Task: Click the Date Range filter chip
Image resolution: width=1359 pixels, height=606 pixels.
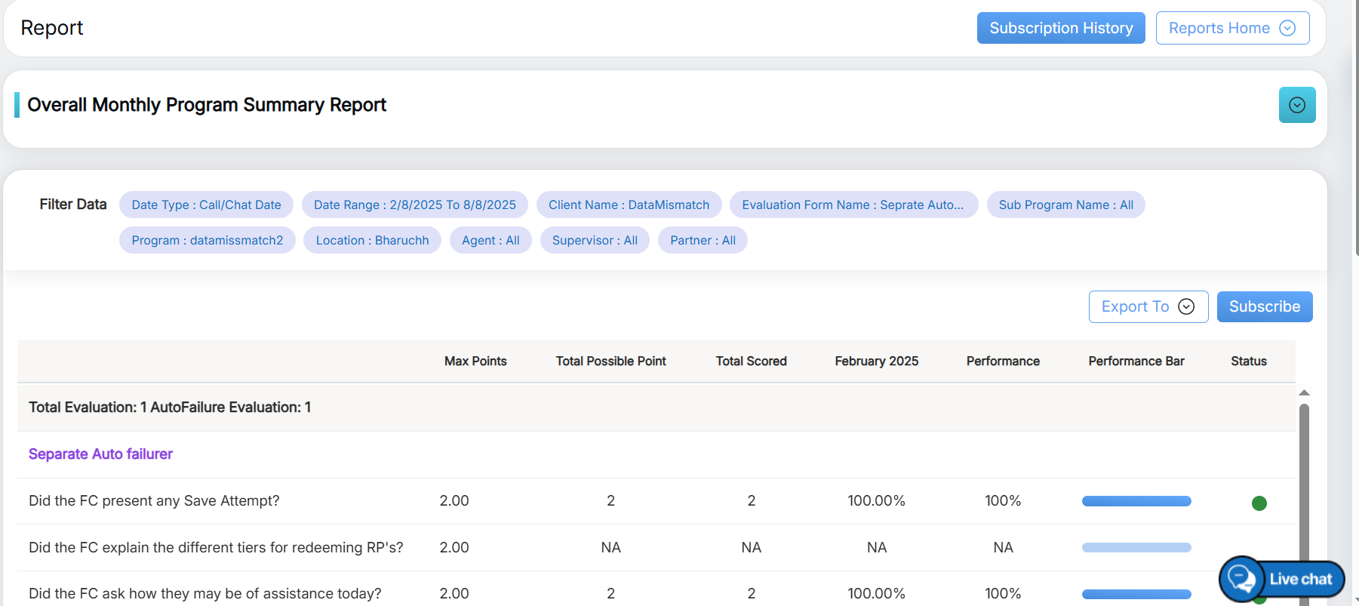Action: point(414,205)
